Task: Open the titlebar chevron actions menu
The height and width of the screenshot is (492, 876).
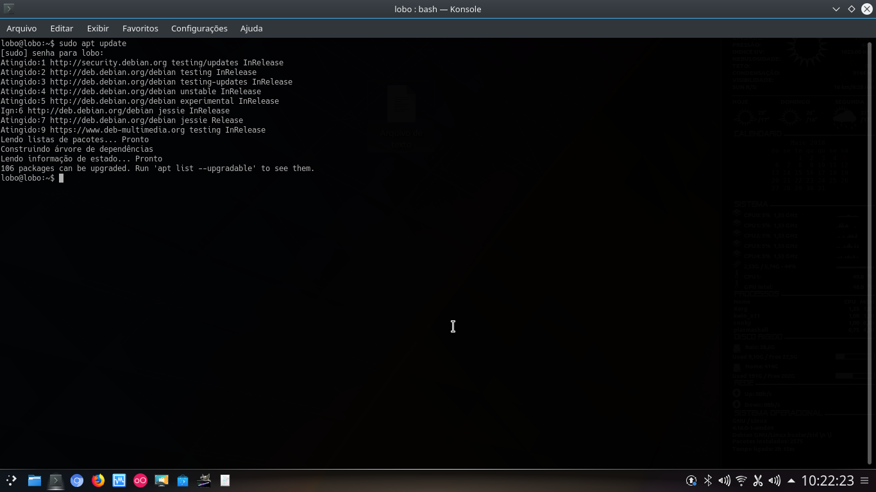Action: (835, 9)
